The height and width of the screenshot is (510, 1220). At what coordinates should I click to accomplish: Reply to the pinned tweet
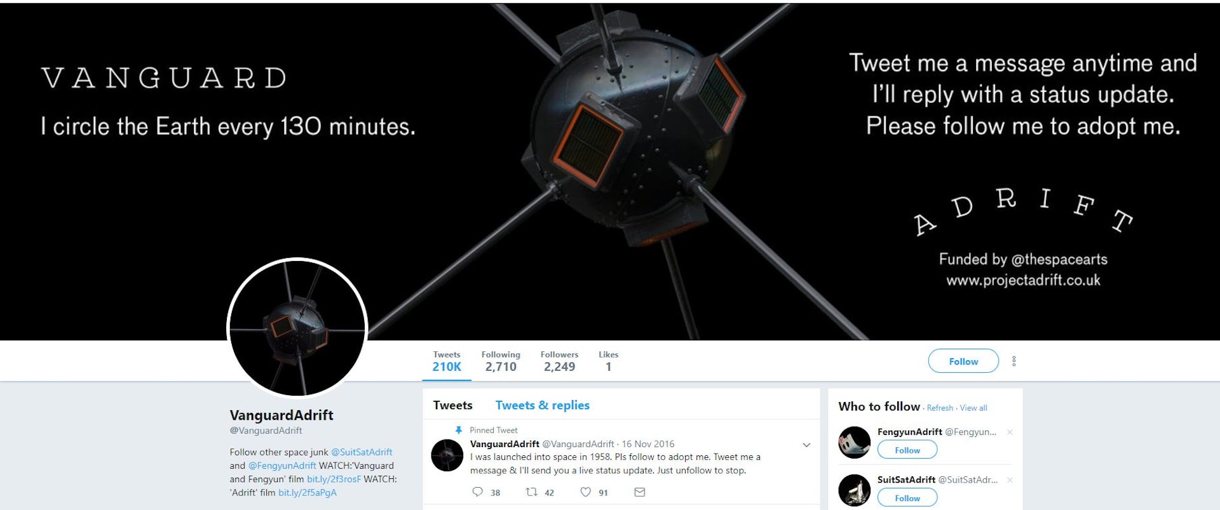tap(478, 492)
